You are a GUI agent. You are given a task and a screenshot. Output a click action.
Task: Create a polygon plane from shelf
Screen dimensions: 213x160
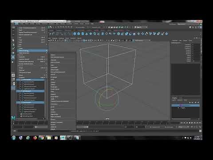(x=91, y=34)
